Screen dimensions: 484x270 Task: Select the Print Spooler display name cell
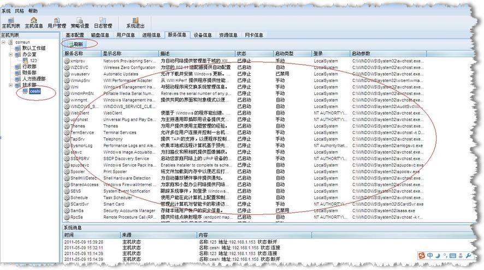[115, 172]
